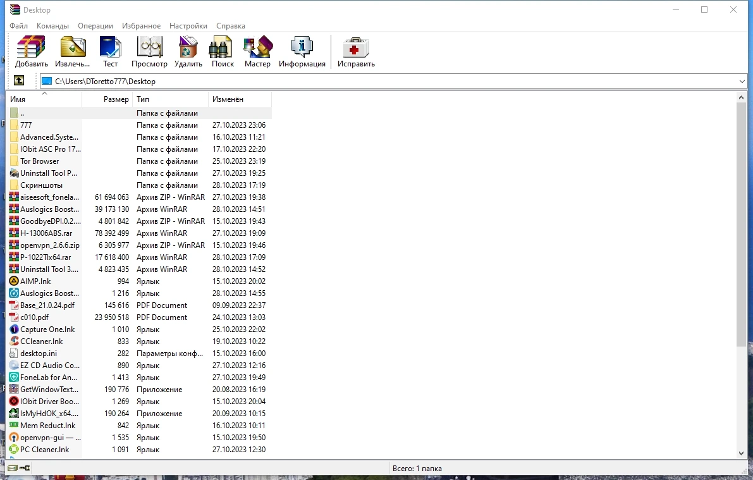Open the Справка menu
This screenshot has height=480, width=753.
(231, 26)
